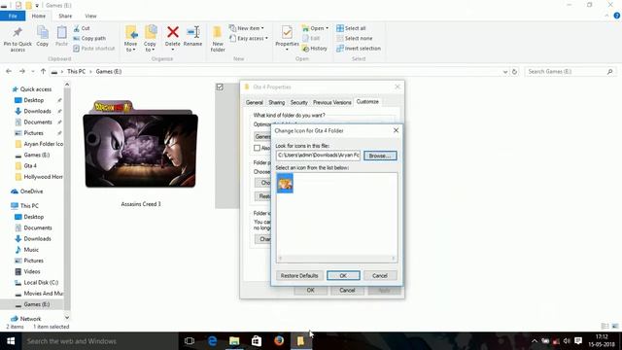Open Task View on the taskbar

(190, 341)
